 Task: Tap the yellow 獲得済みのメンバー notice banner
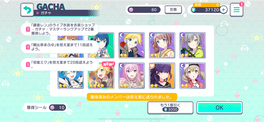132,97
